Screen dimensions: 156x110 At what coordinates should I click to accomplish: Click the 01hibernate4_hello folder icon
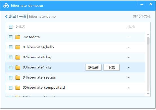click(18, 47)
